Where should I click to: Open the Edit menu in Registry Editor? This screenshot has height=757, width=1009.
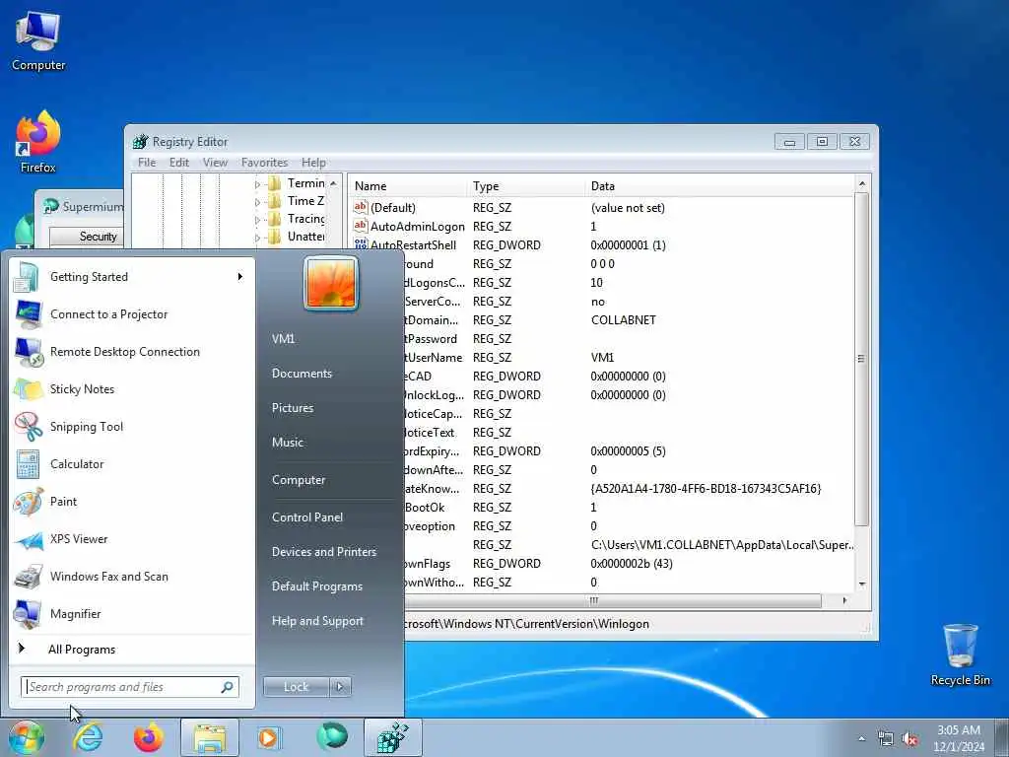(179, 163)
